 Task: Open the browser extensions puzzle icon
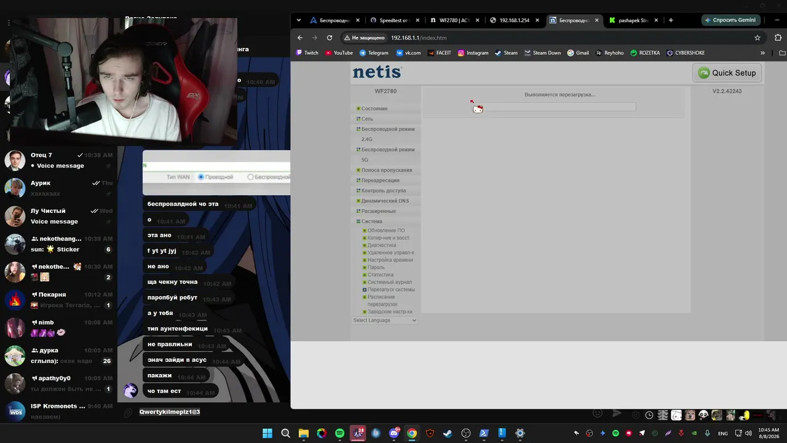coord(778,38)
